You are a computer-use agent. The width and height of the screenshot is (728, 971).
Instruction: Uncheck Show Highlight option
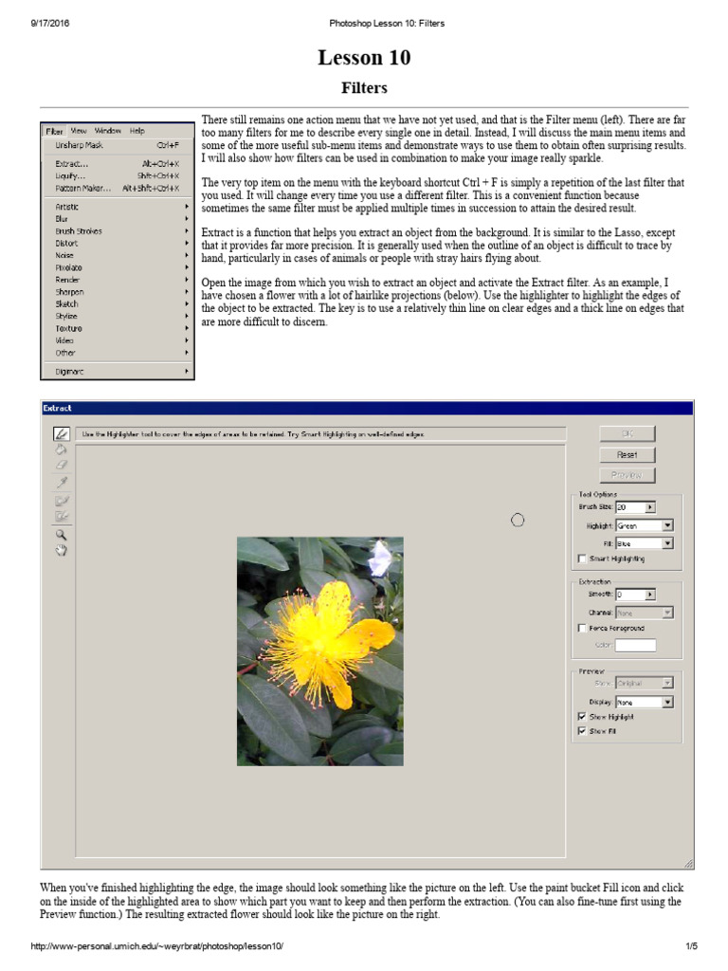pyautogui.click(x=581, y=717)
